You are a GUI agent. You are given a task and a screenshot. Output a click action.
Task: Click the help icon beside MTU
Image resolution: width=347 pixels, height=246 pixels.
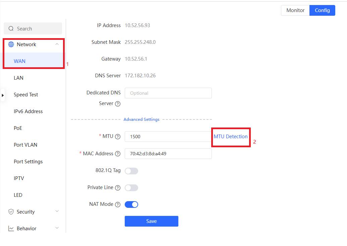118,137
